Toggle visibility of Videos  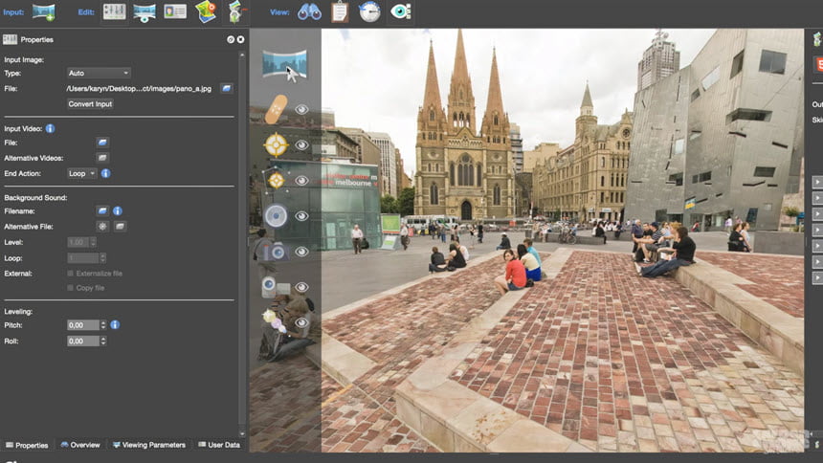pos(301,287)
